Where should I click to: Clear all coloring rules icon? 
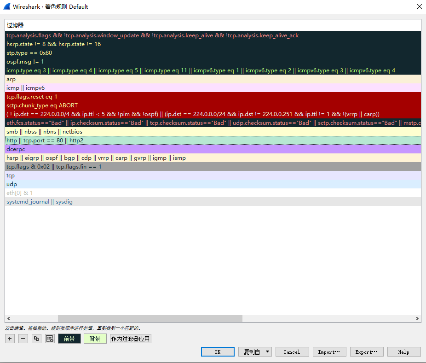(x=50, y=339)
